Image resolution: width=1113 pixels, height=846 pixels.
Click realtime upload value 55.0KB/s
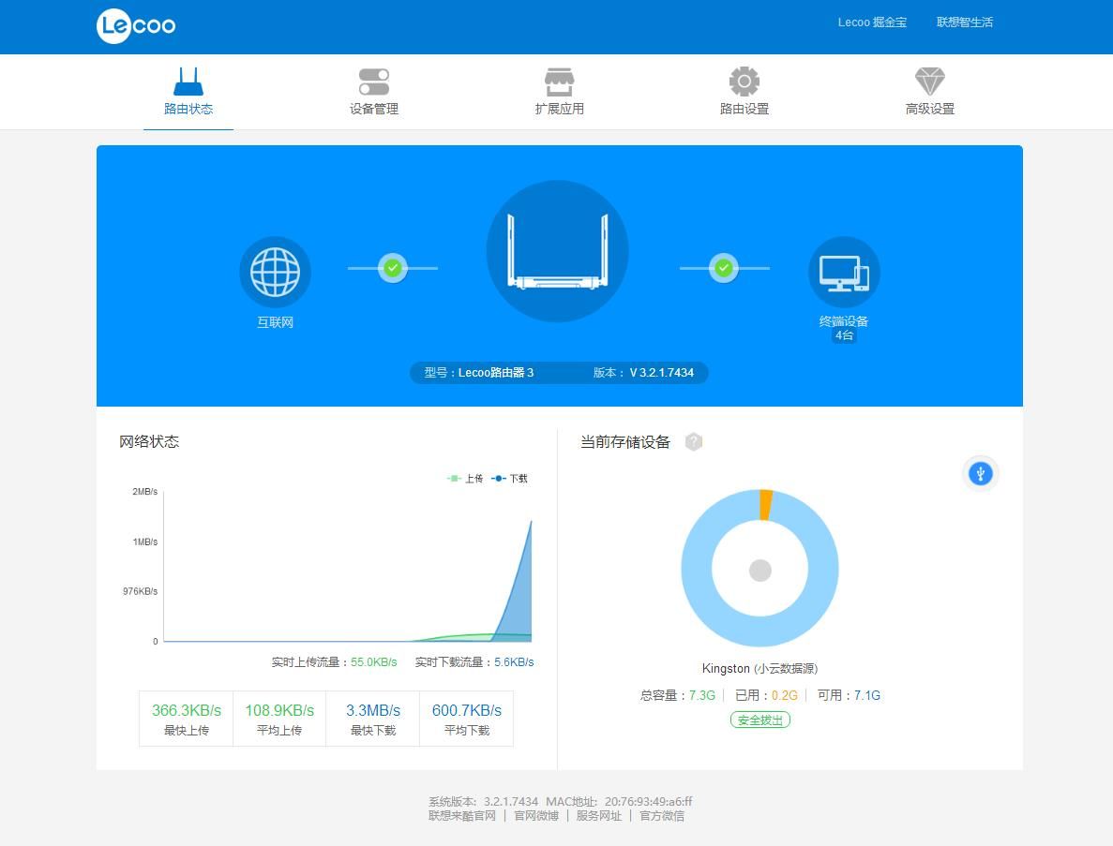[x=374, y=662]
